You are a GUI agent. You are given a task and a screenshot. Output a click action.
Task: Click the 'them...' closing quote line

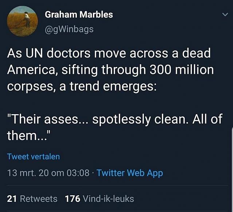(29, 135)
